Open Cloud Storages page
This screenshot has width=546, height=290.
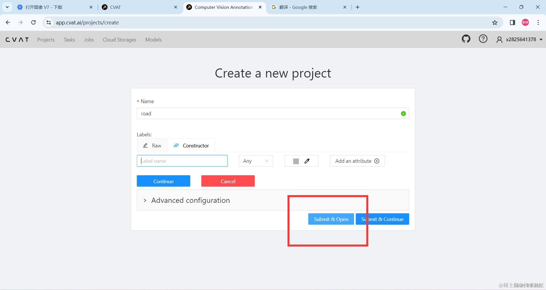(x=119, y=40)
